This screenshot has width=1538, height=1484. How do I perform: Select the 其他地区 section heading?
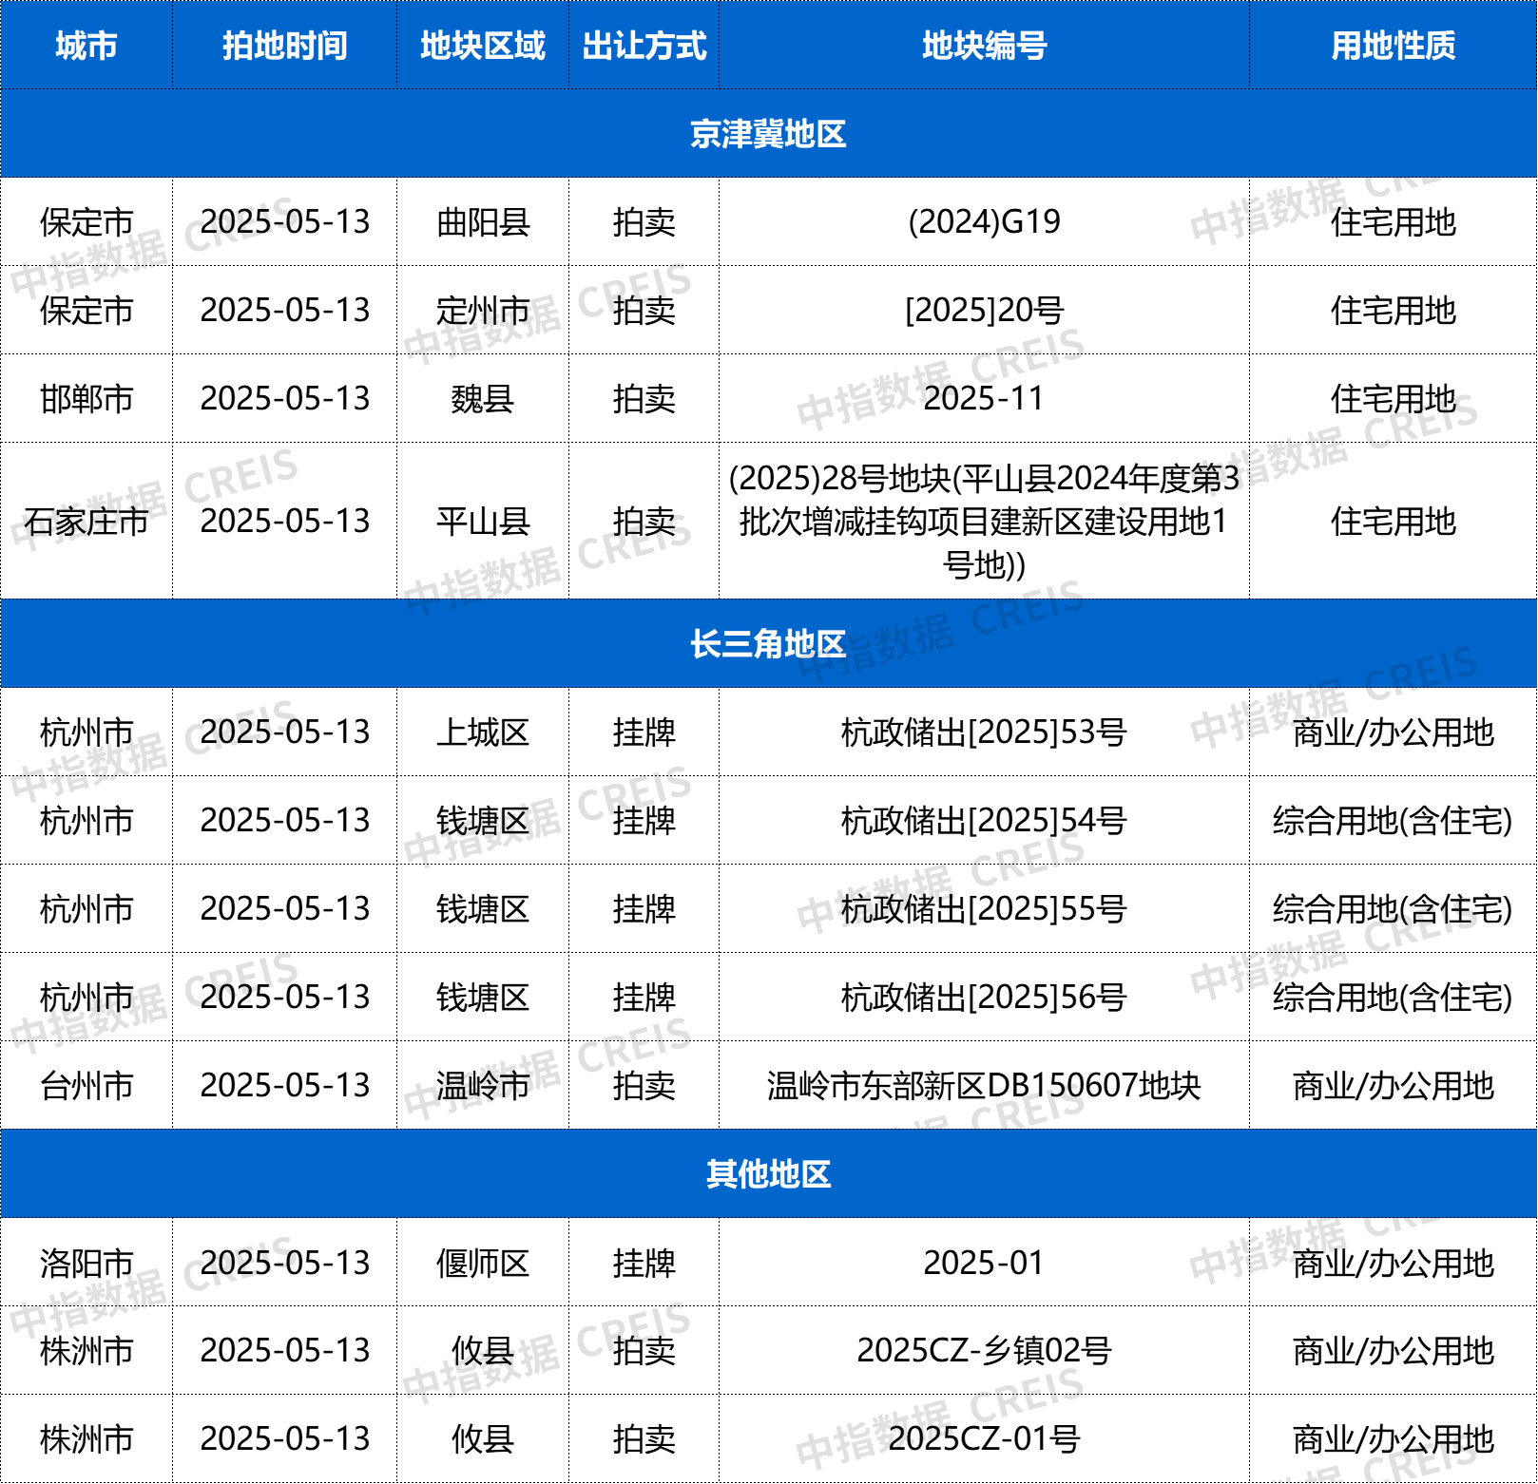(768, 1174)
